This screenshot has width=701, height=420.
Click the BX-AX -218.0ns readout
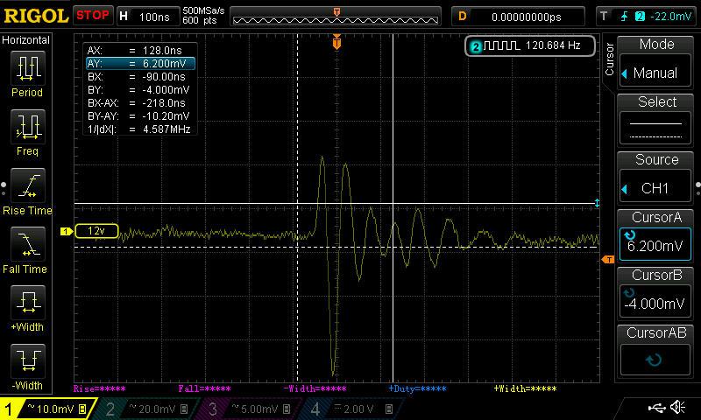coord(139,102)
